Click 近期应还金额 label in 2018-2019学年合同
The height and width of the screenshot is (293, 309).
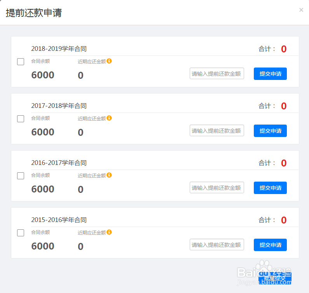[x=92, y=61]
